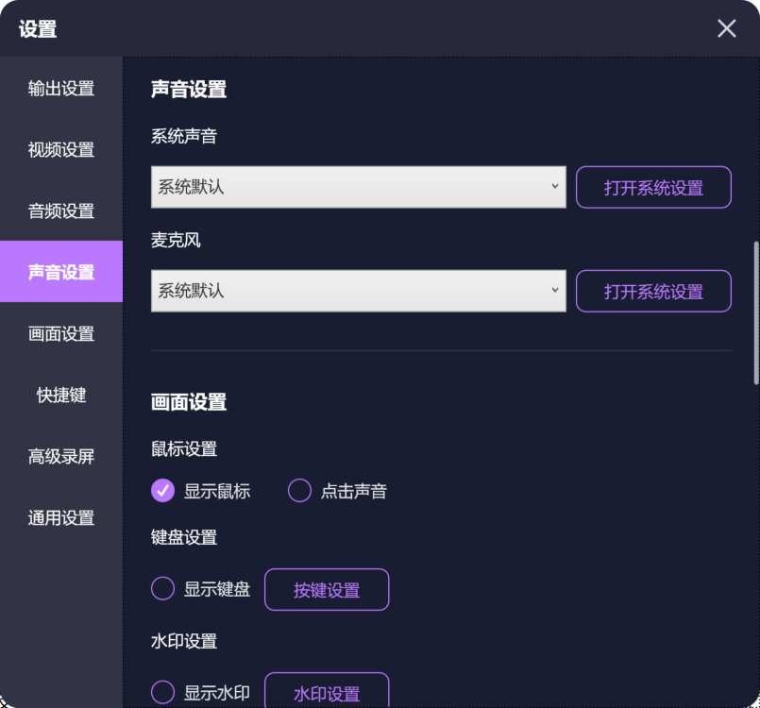The height and width of the screenshot is (708, 760).
Task: Open 水印设置 configuration
Action: pyautogui.click(x=326, y=692)
